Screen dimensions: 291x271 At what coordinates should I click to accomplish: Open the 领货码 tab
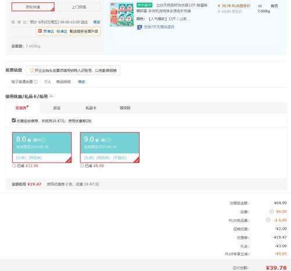(125, 108)
